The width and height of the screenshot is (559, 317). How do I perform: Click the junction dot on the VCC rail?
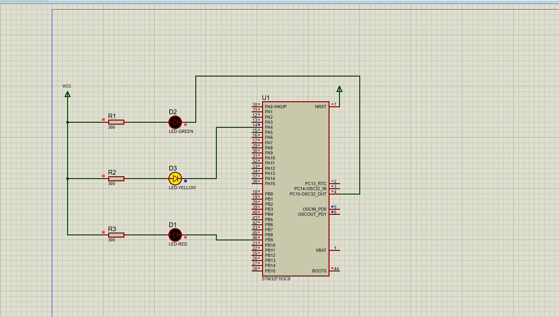click(x=67, y=122)
